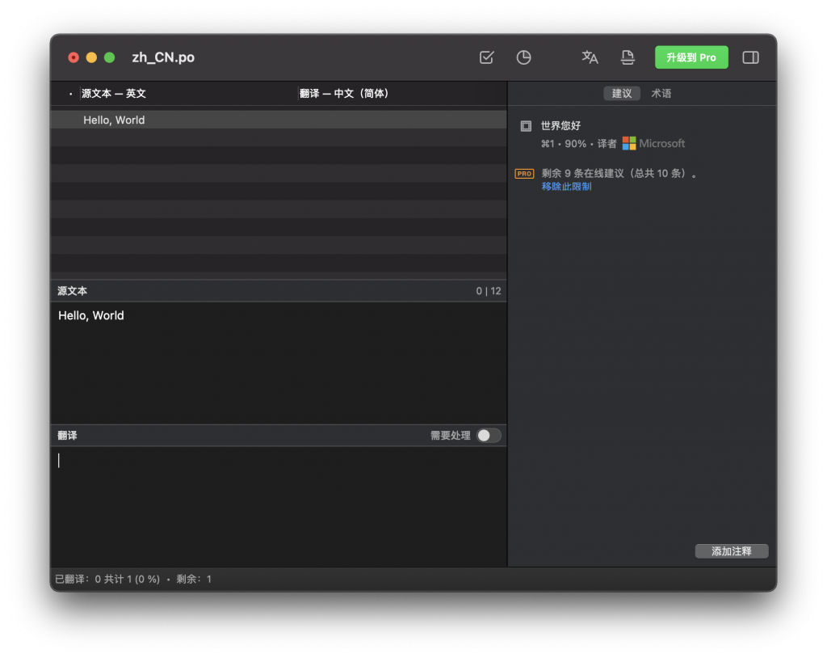This screenshot has height=658, width=827.
Task: Click the orange PRO badge
Action: point(524,173)
